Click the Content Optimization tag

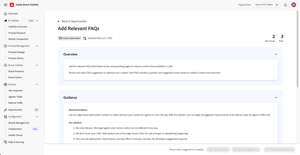click(x=70, y=38)
